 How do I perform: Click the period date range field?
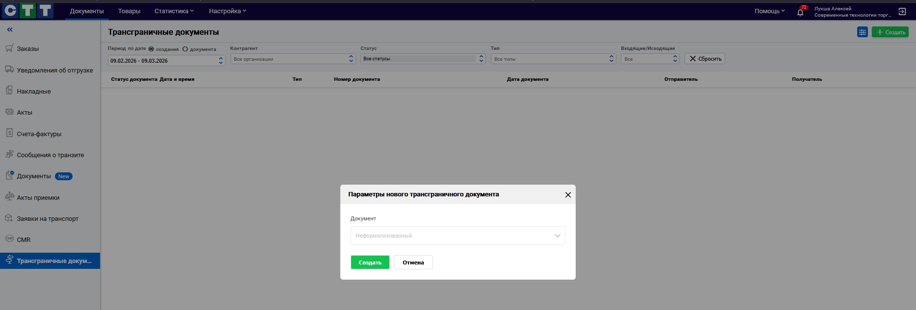click(166, 61)
